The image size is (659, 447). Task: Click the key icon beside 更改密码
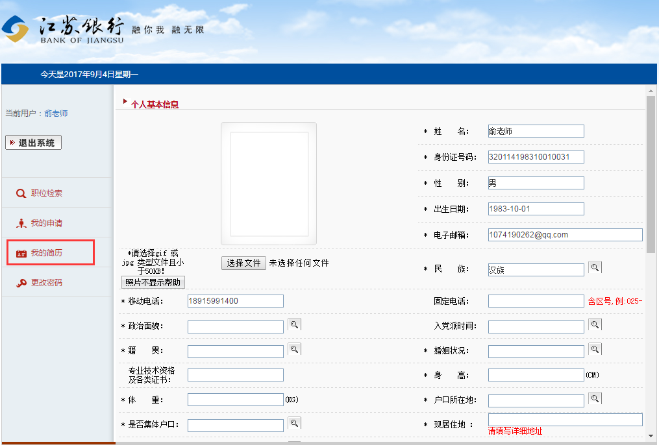tap(21, 283)
